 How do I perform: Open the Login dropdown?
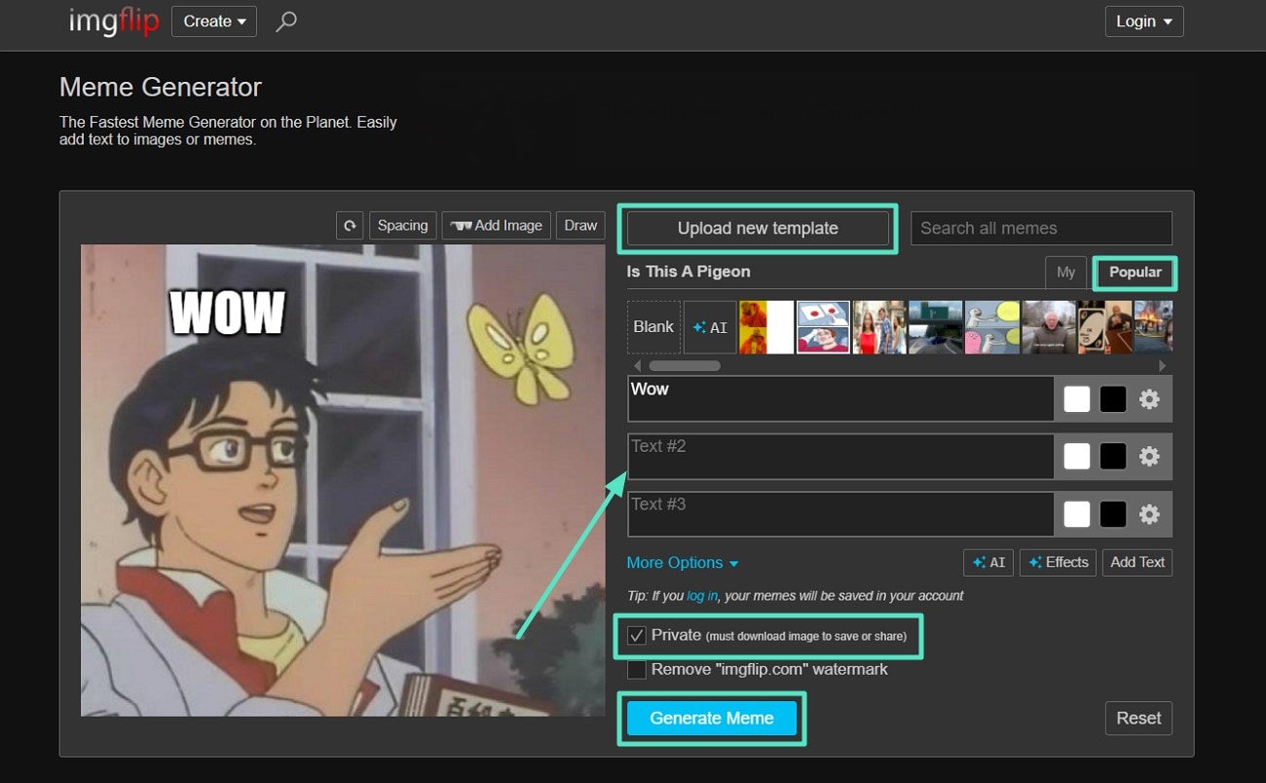tap(1144, 21)
